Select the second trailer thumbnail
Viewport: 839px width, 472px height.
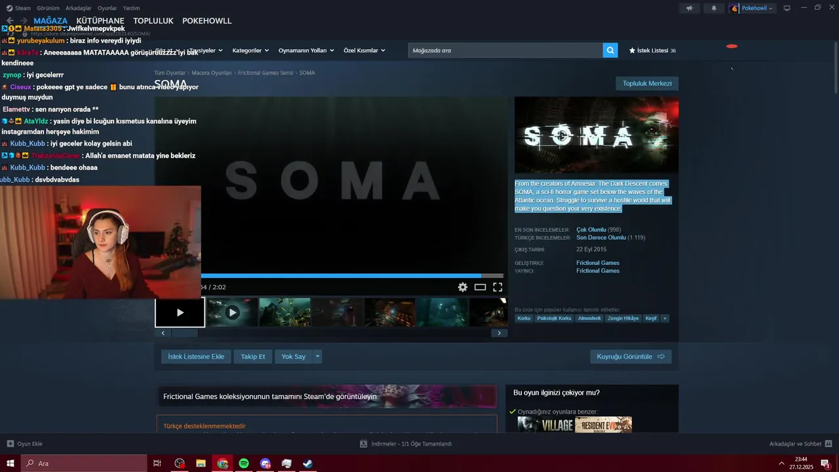coord(232,313)
